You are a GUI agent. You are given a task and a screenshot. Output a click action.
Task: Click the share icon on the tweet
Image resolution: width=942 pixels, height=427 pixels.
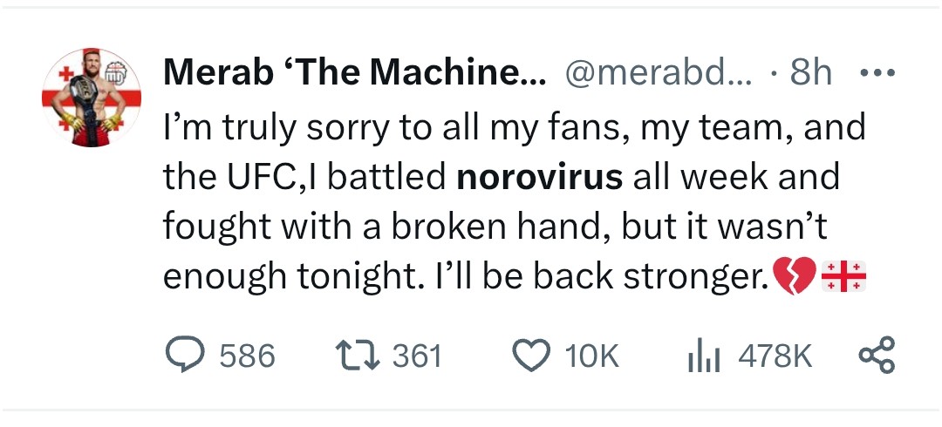pos(877,356)
